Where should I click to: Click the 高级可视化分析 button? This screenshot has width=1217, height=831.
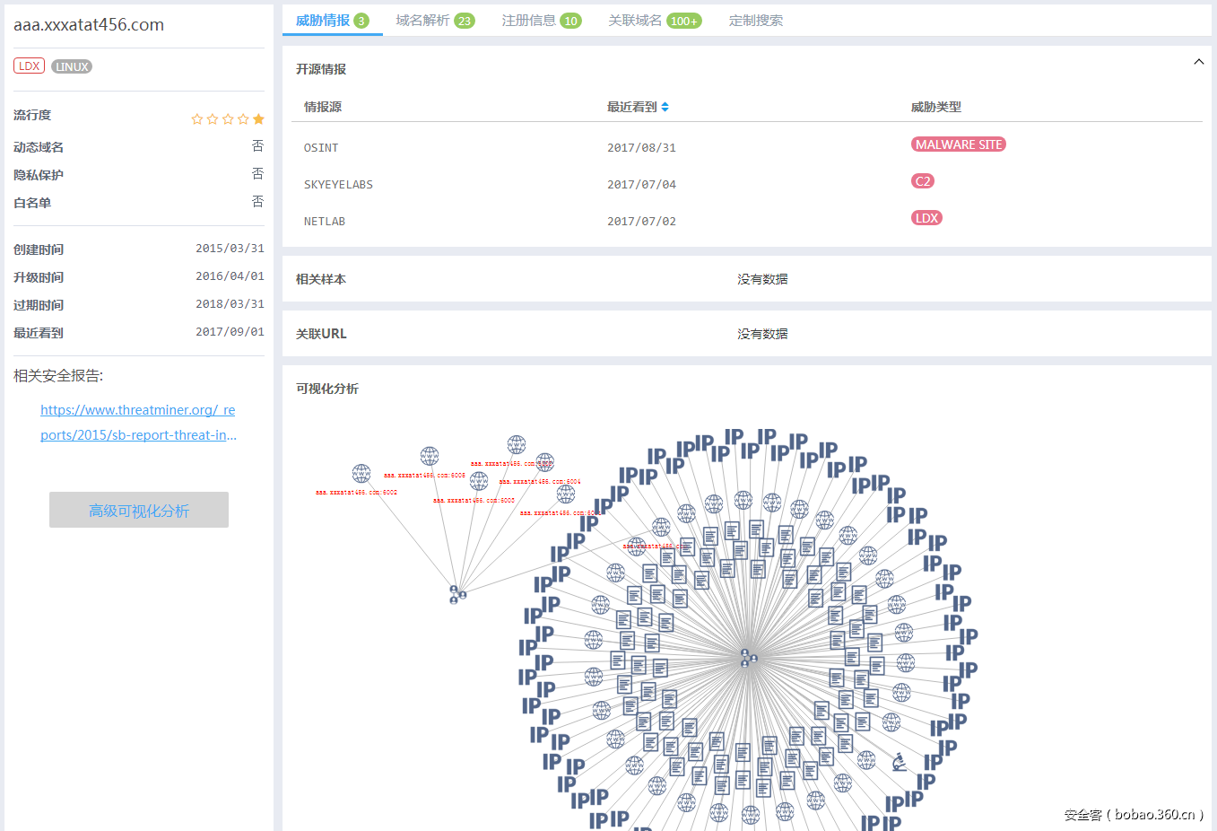[139, 510]
